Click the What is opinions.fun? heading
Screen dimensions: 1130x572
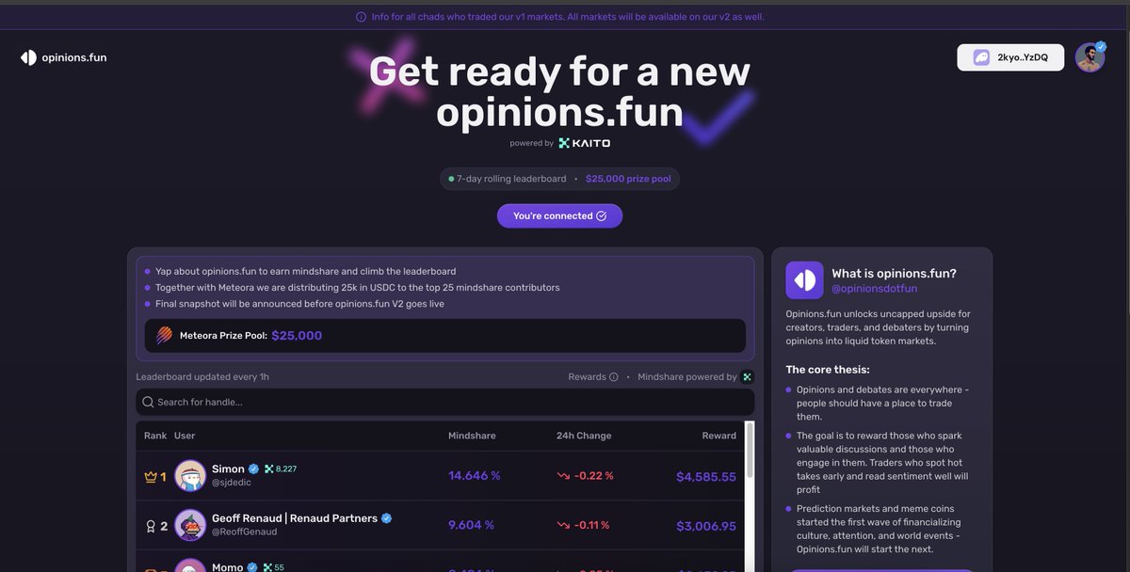[895, 273]
